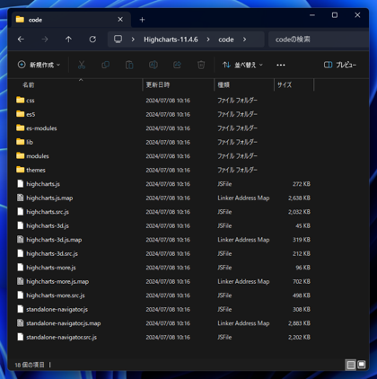Click the Delete trash can icon
The width and height of the screenshot is (377, 379).
coord(201,65)
